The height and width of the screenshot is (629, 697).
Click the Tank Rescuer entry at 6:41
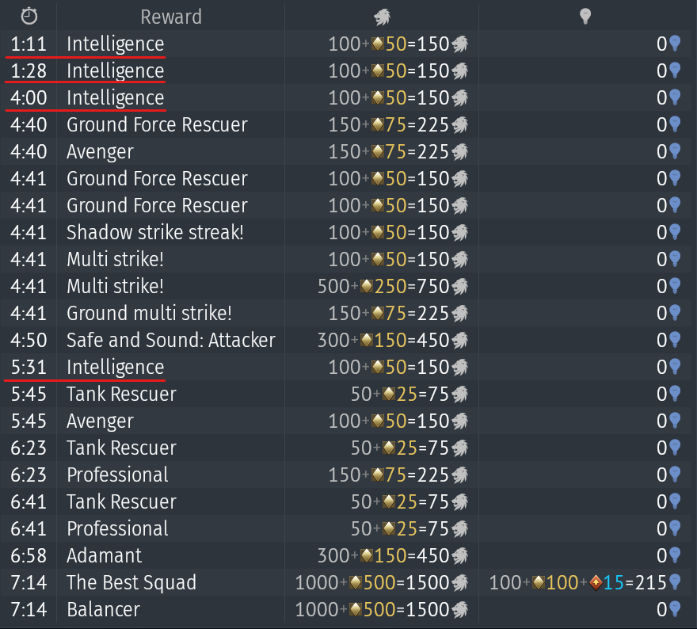coord(121,502)
